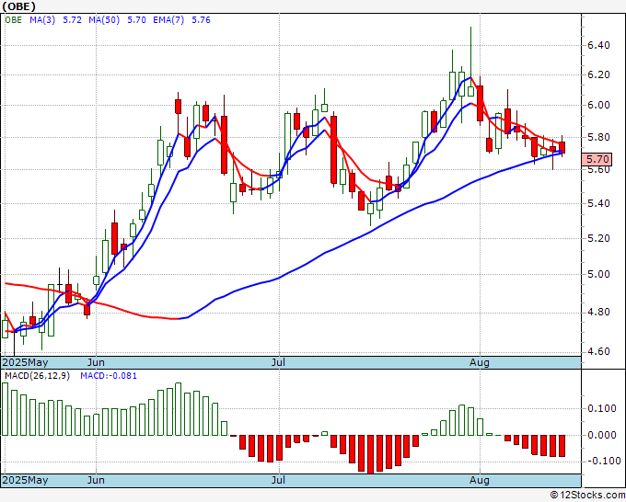This screenshot has height=502, width=626.
Task: Click the 6.00 price axis label
Action: tap(598, 105)
